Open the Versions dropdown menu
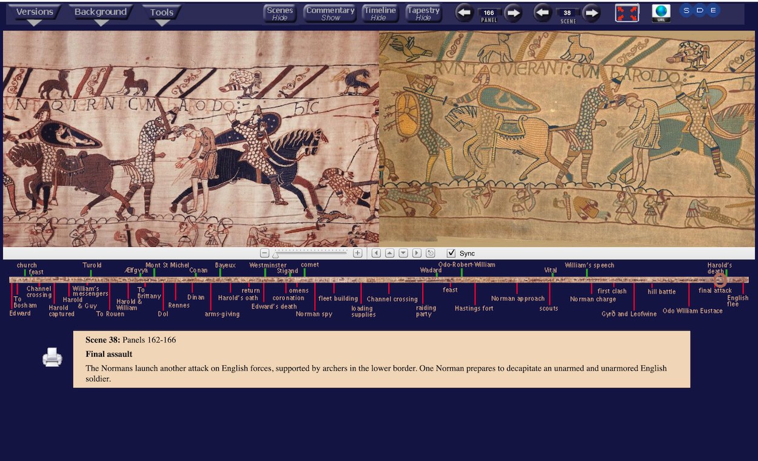The image size is (758, 461). click(x=35, y=13)
